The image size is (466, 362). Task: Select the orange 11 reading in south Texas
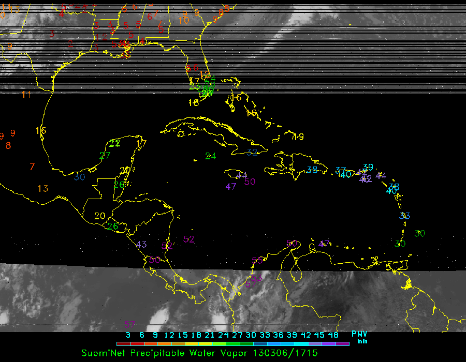coord(26,94)
